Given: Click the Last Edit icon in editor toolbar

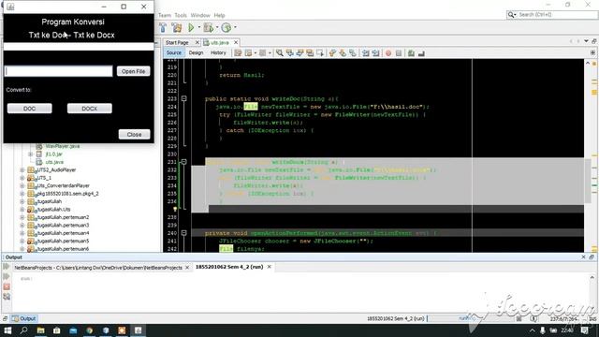Looking at the screenshot, I should 238,53.
